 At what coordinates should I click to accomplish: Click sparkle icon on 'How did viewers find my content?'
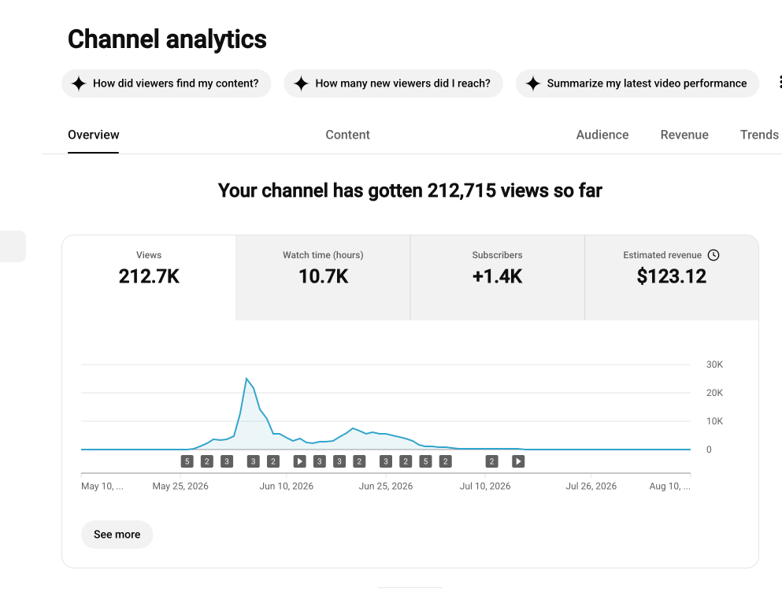click(79, 83)
